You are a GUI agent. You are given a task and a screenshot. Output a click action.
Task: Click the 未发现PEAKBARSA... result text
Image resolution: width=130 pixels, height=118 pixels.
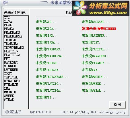coord(51,56)
